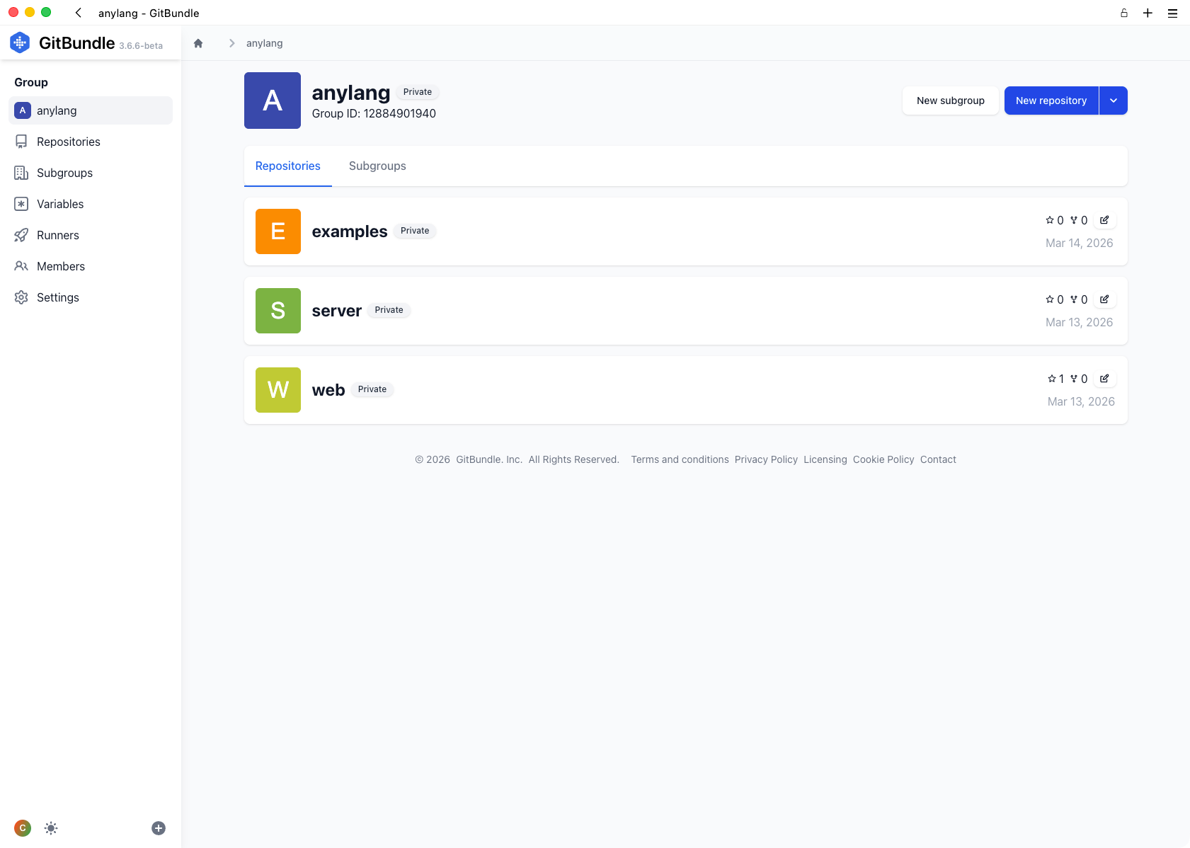
Task: Click the round plus button in sidebar footer
Action: coord(159,828)
